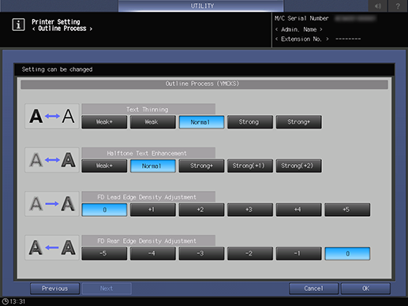Click the Text Thinning label
408x306 pixels.
(x=148, y=110)
